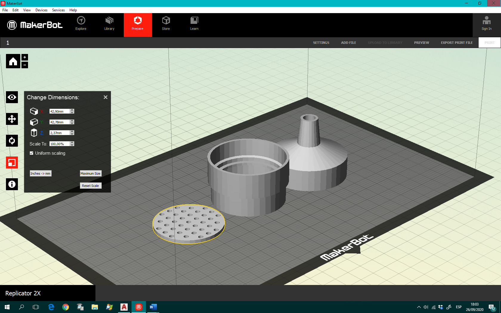
Task: Open the Devices menu
Action: coord(41,10)
